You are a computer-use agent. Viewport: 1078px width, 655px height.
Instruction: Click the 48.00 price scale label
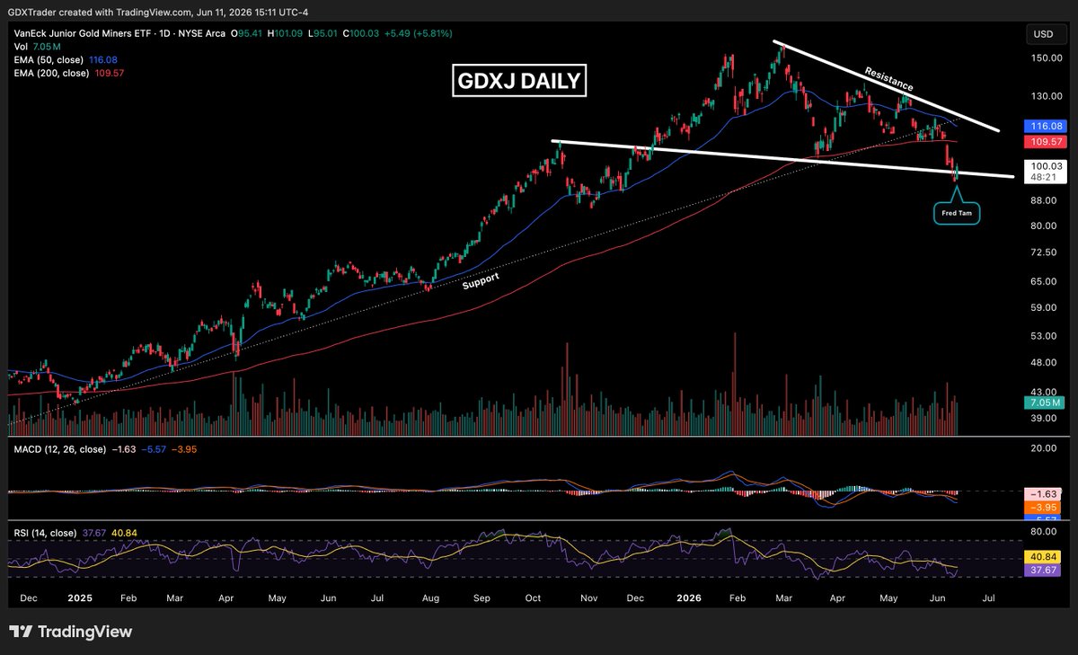[1045, 362]
